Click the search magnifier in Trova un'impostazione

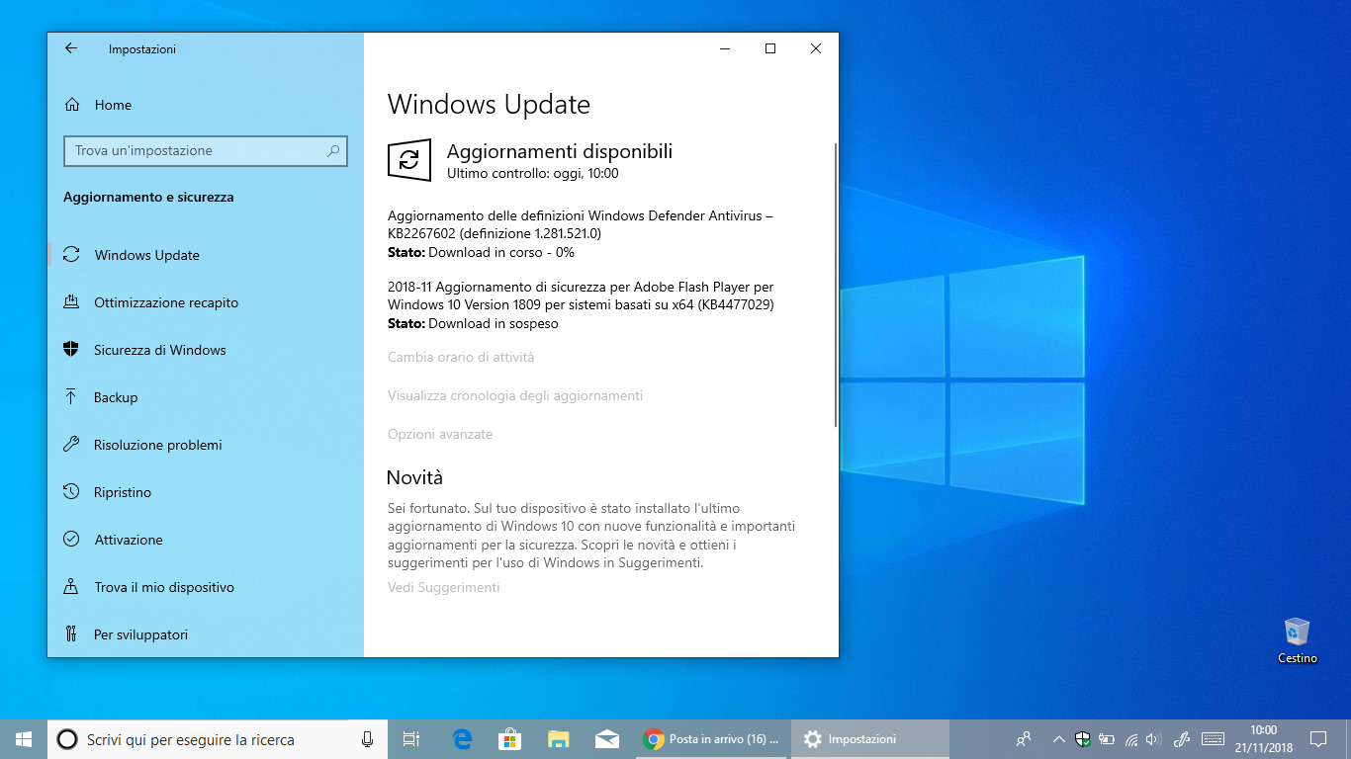click(x=333, y=151)
